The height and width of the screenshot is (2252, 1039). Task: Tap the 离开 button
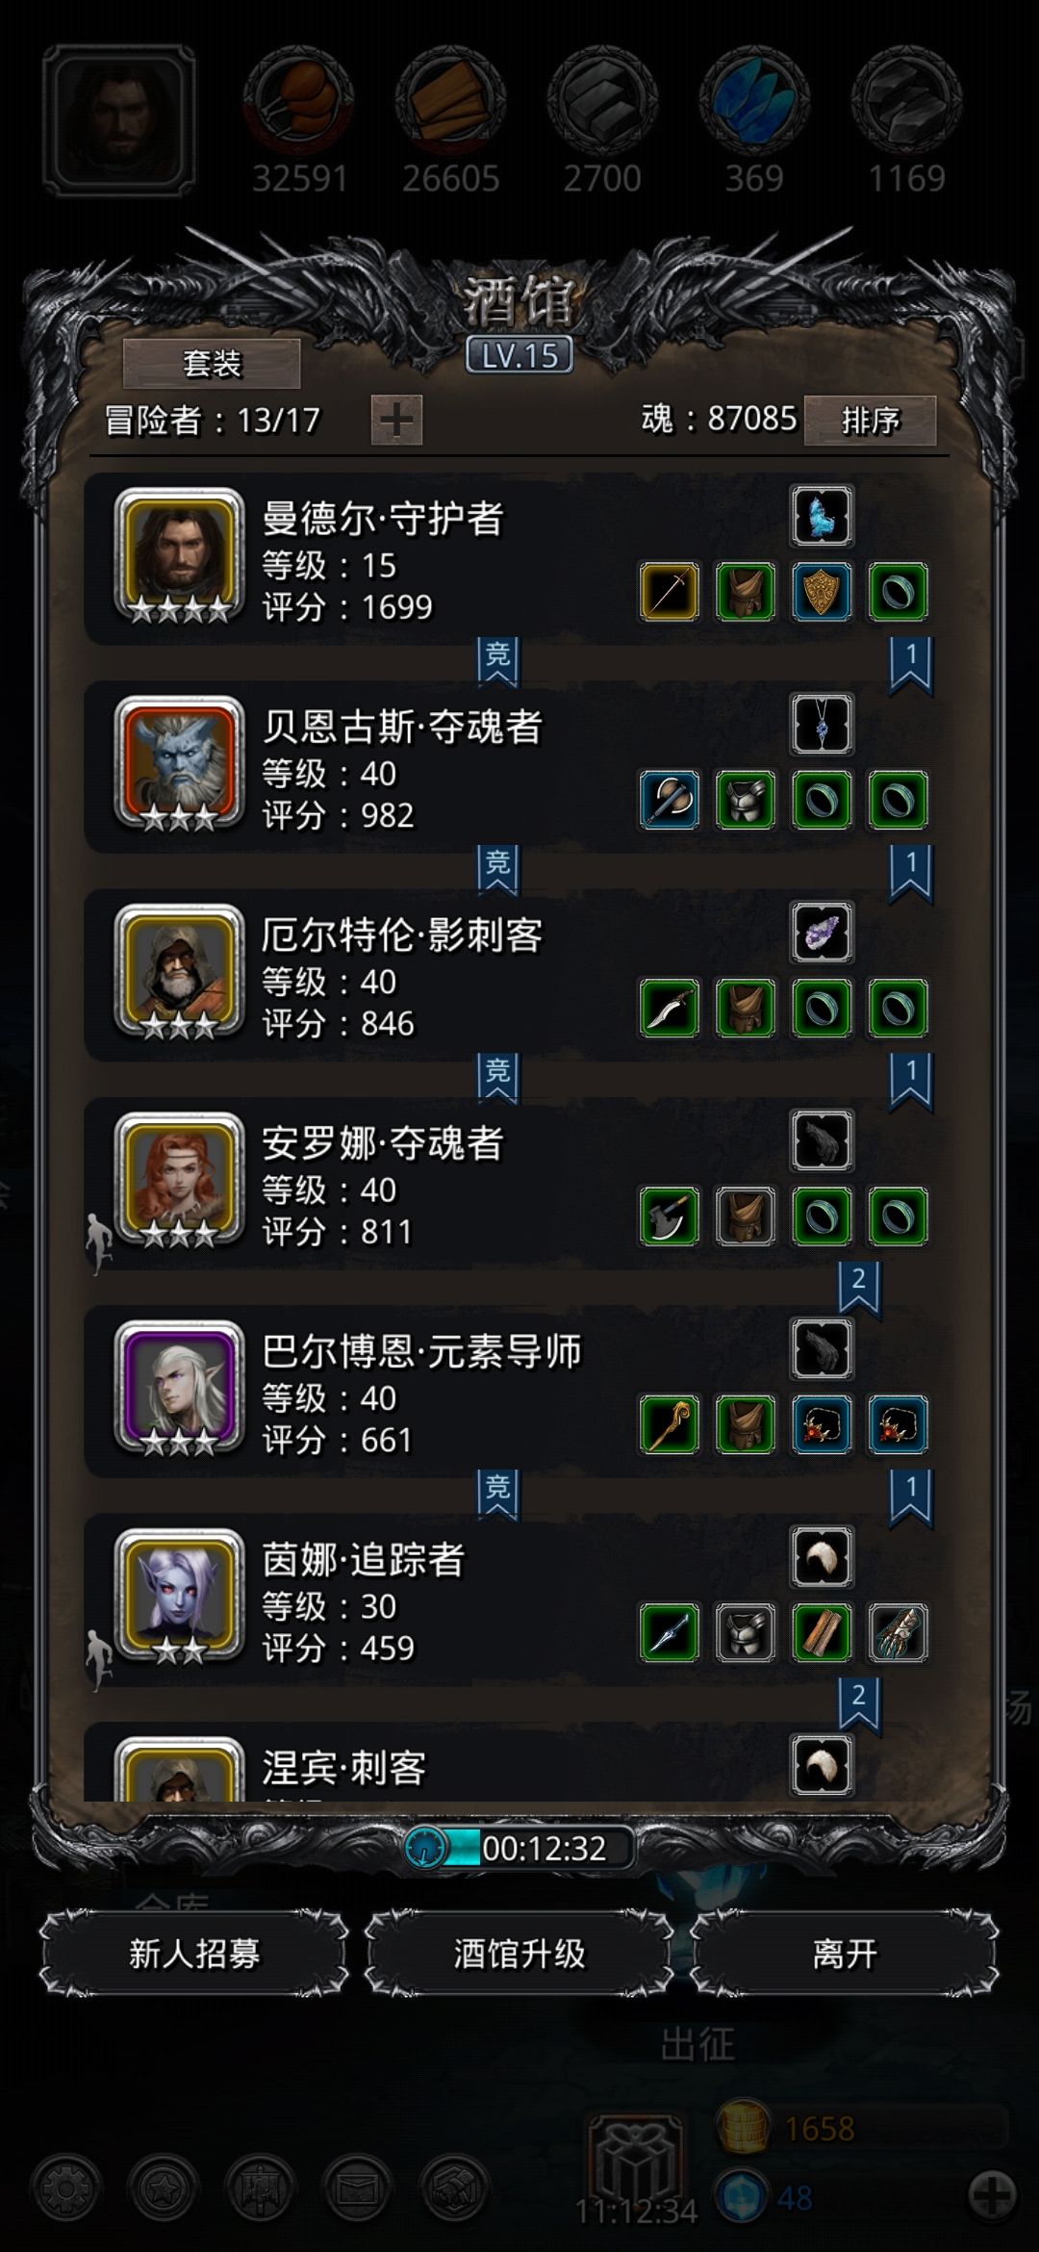[x=845, y=1954]
